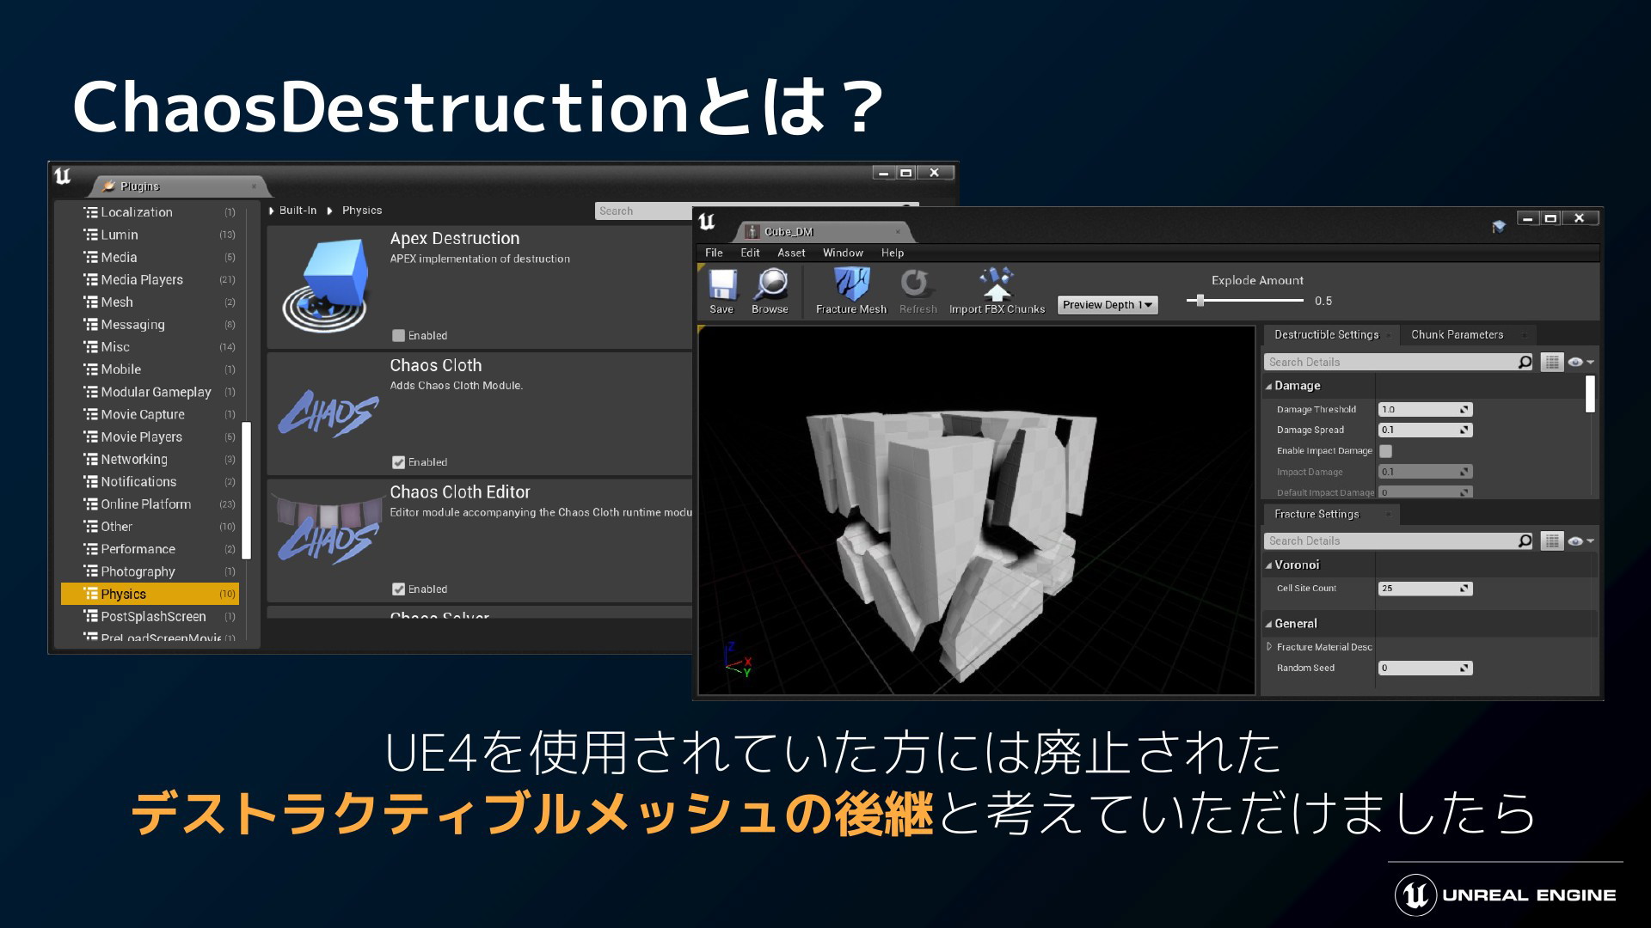
Task: Open the Preview Depth dropdown
Action: [1108, 305]
